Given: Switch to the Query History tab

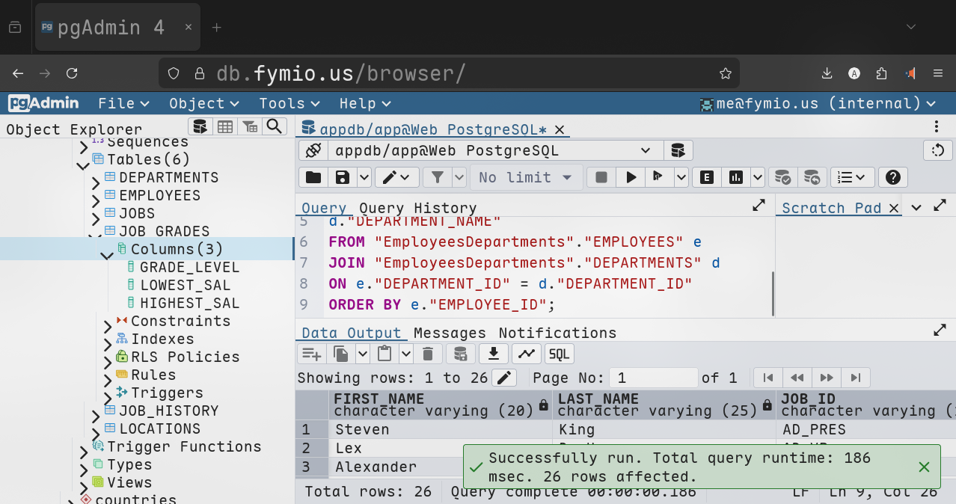Looking at the screenshot, I should pyautogui.click(x=417, y=208).
